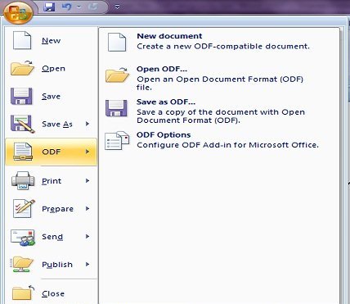Click the New document page icon in submenu
350x304 pixels.
click(x=117, y=42)
